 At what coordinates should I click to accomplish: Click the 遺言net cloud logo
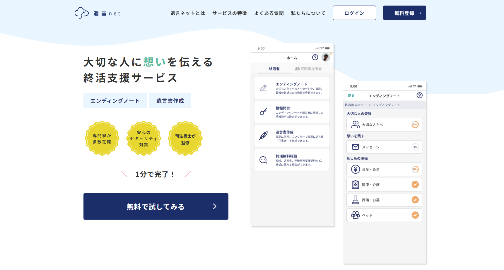click(82, 13)
